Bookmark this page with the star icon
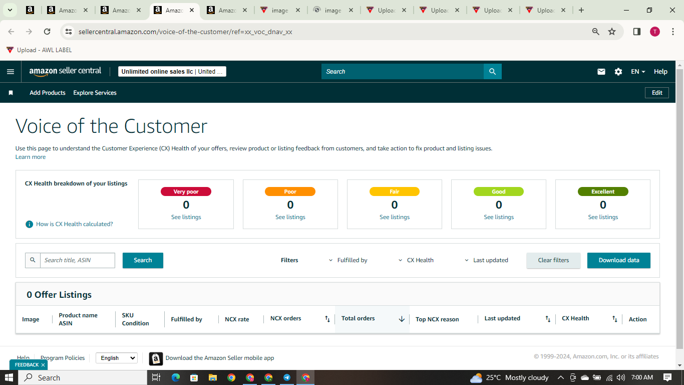684x385 pixels. click(612, 32)
